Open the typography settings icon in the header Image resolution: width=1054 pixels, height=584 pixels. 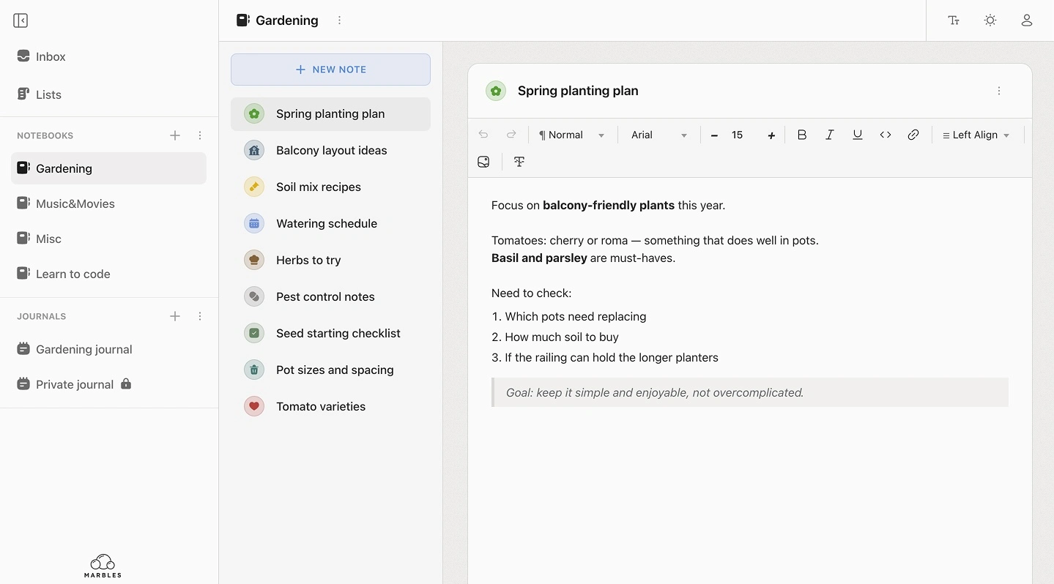click(954, 20)
